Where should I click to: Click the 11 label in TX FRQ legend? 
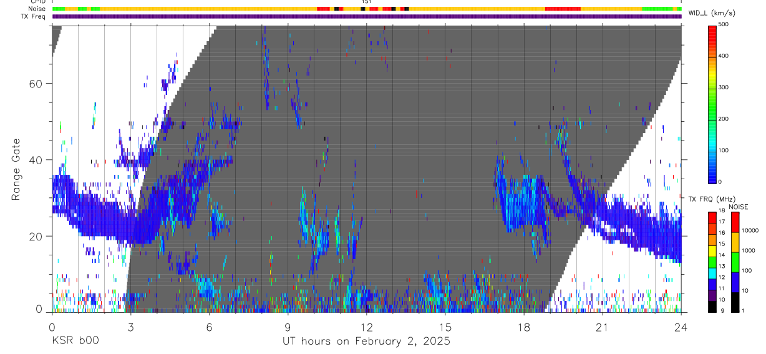[x=722, y=288]
